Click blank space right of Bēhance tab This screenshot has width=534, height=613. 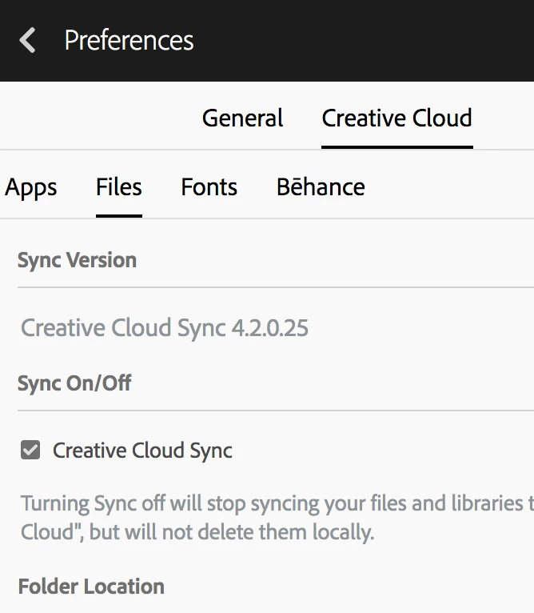[448, 187]
